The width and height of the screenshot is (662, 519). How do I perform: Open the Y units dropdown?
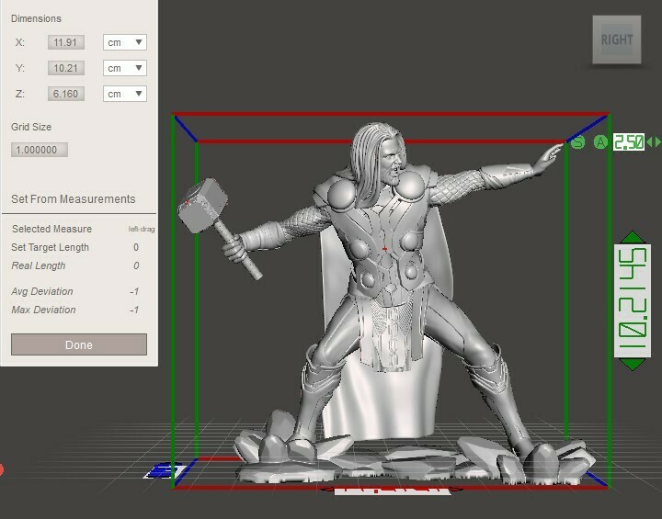[125, 68]
